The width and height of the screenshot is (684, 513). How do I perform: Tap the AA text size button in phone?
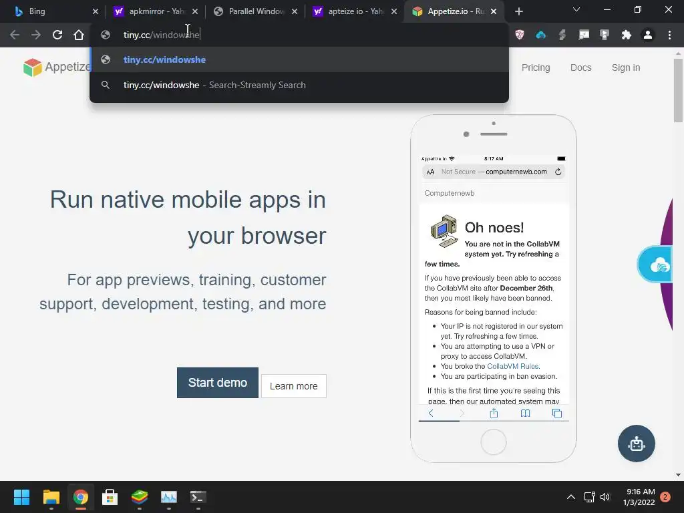[431, 172]
